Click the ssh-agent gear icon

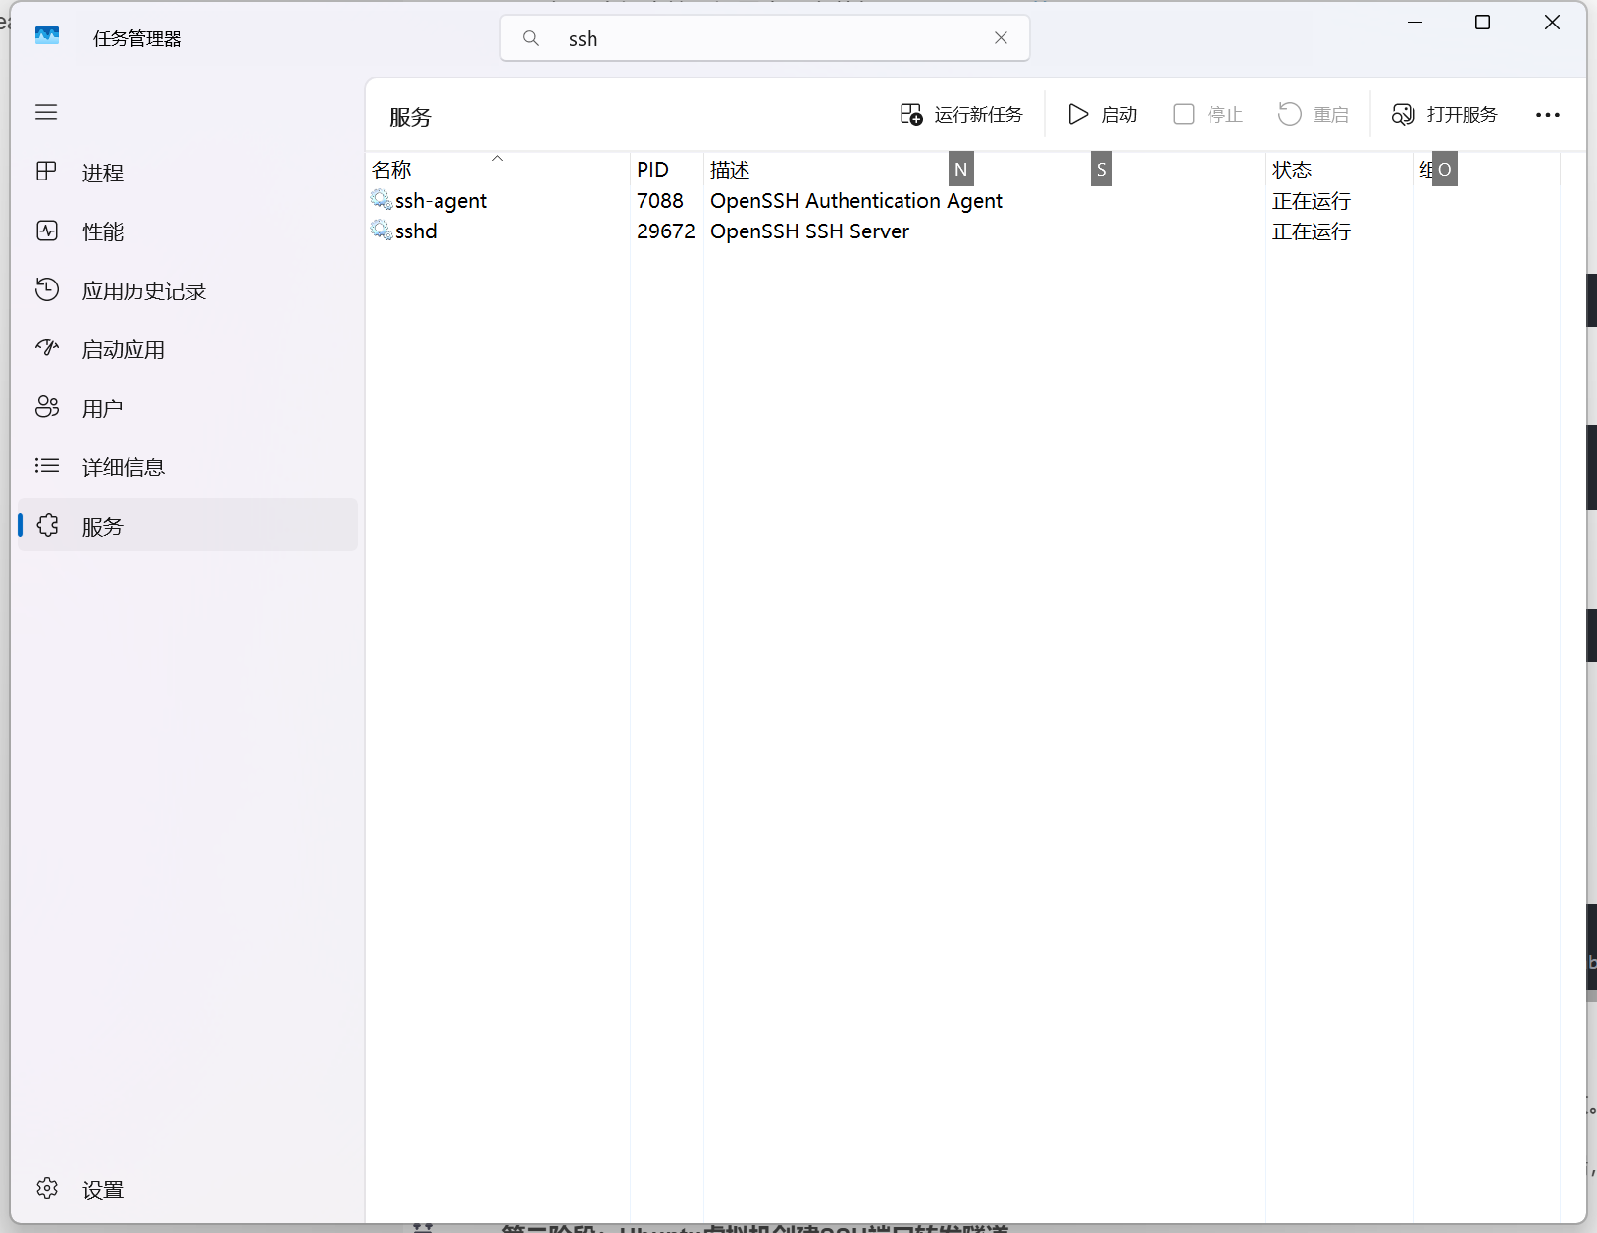tap(382, 200)
